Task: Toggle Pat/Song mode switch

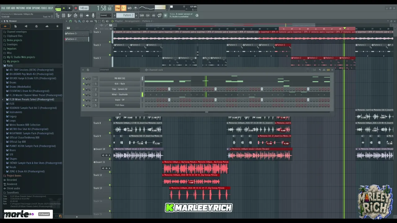Action: click(x=58, y=8)
